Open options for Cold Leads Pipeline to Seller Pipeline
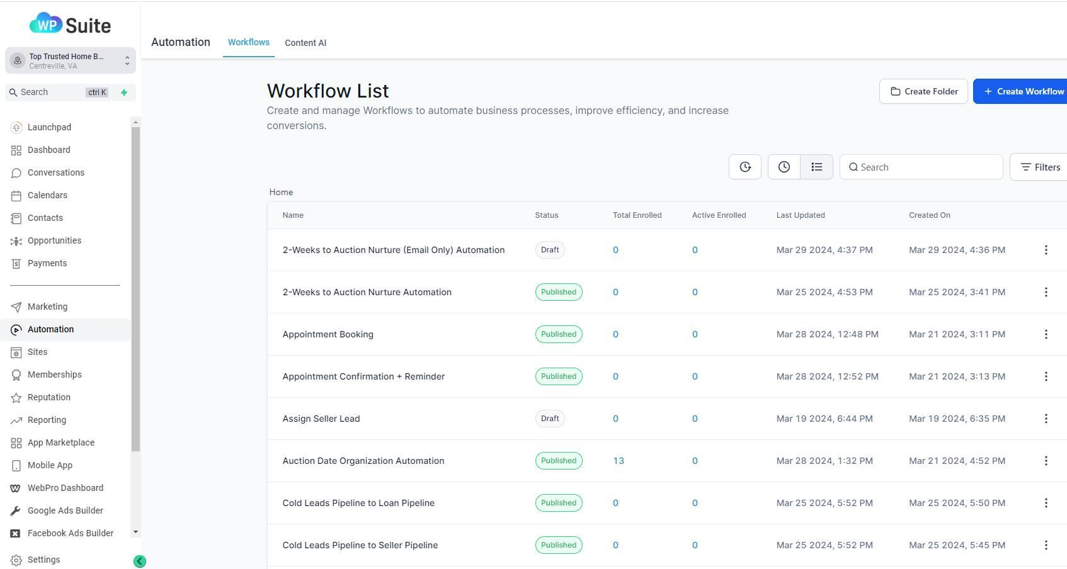The image size is (1067, 569). click(1046, 545)
